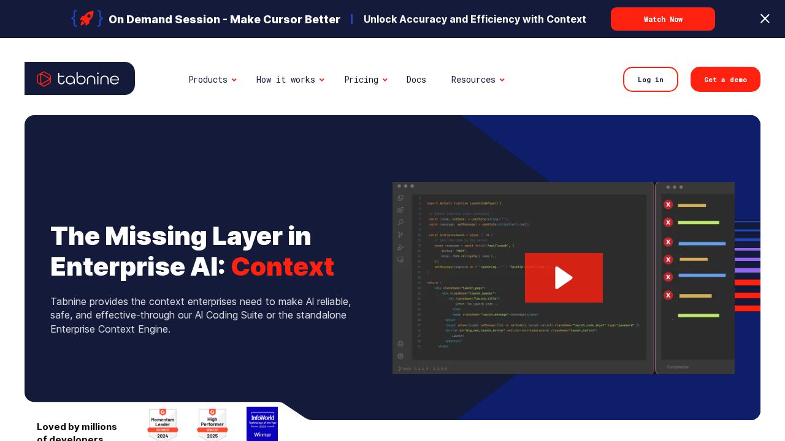Screen dimensions: 785x441
Task: Open the Resources menu
Action: point(473,80)
